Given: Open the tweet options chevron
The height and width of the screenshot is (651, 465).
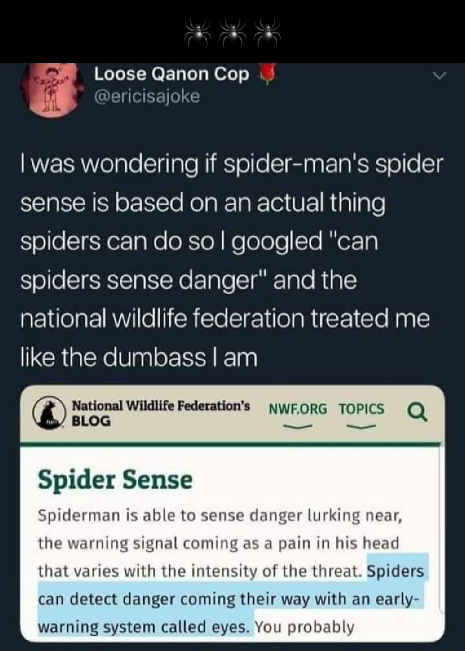Looking at the screenshot, I should pyautogui.click(x=439, y=75).
